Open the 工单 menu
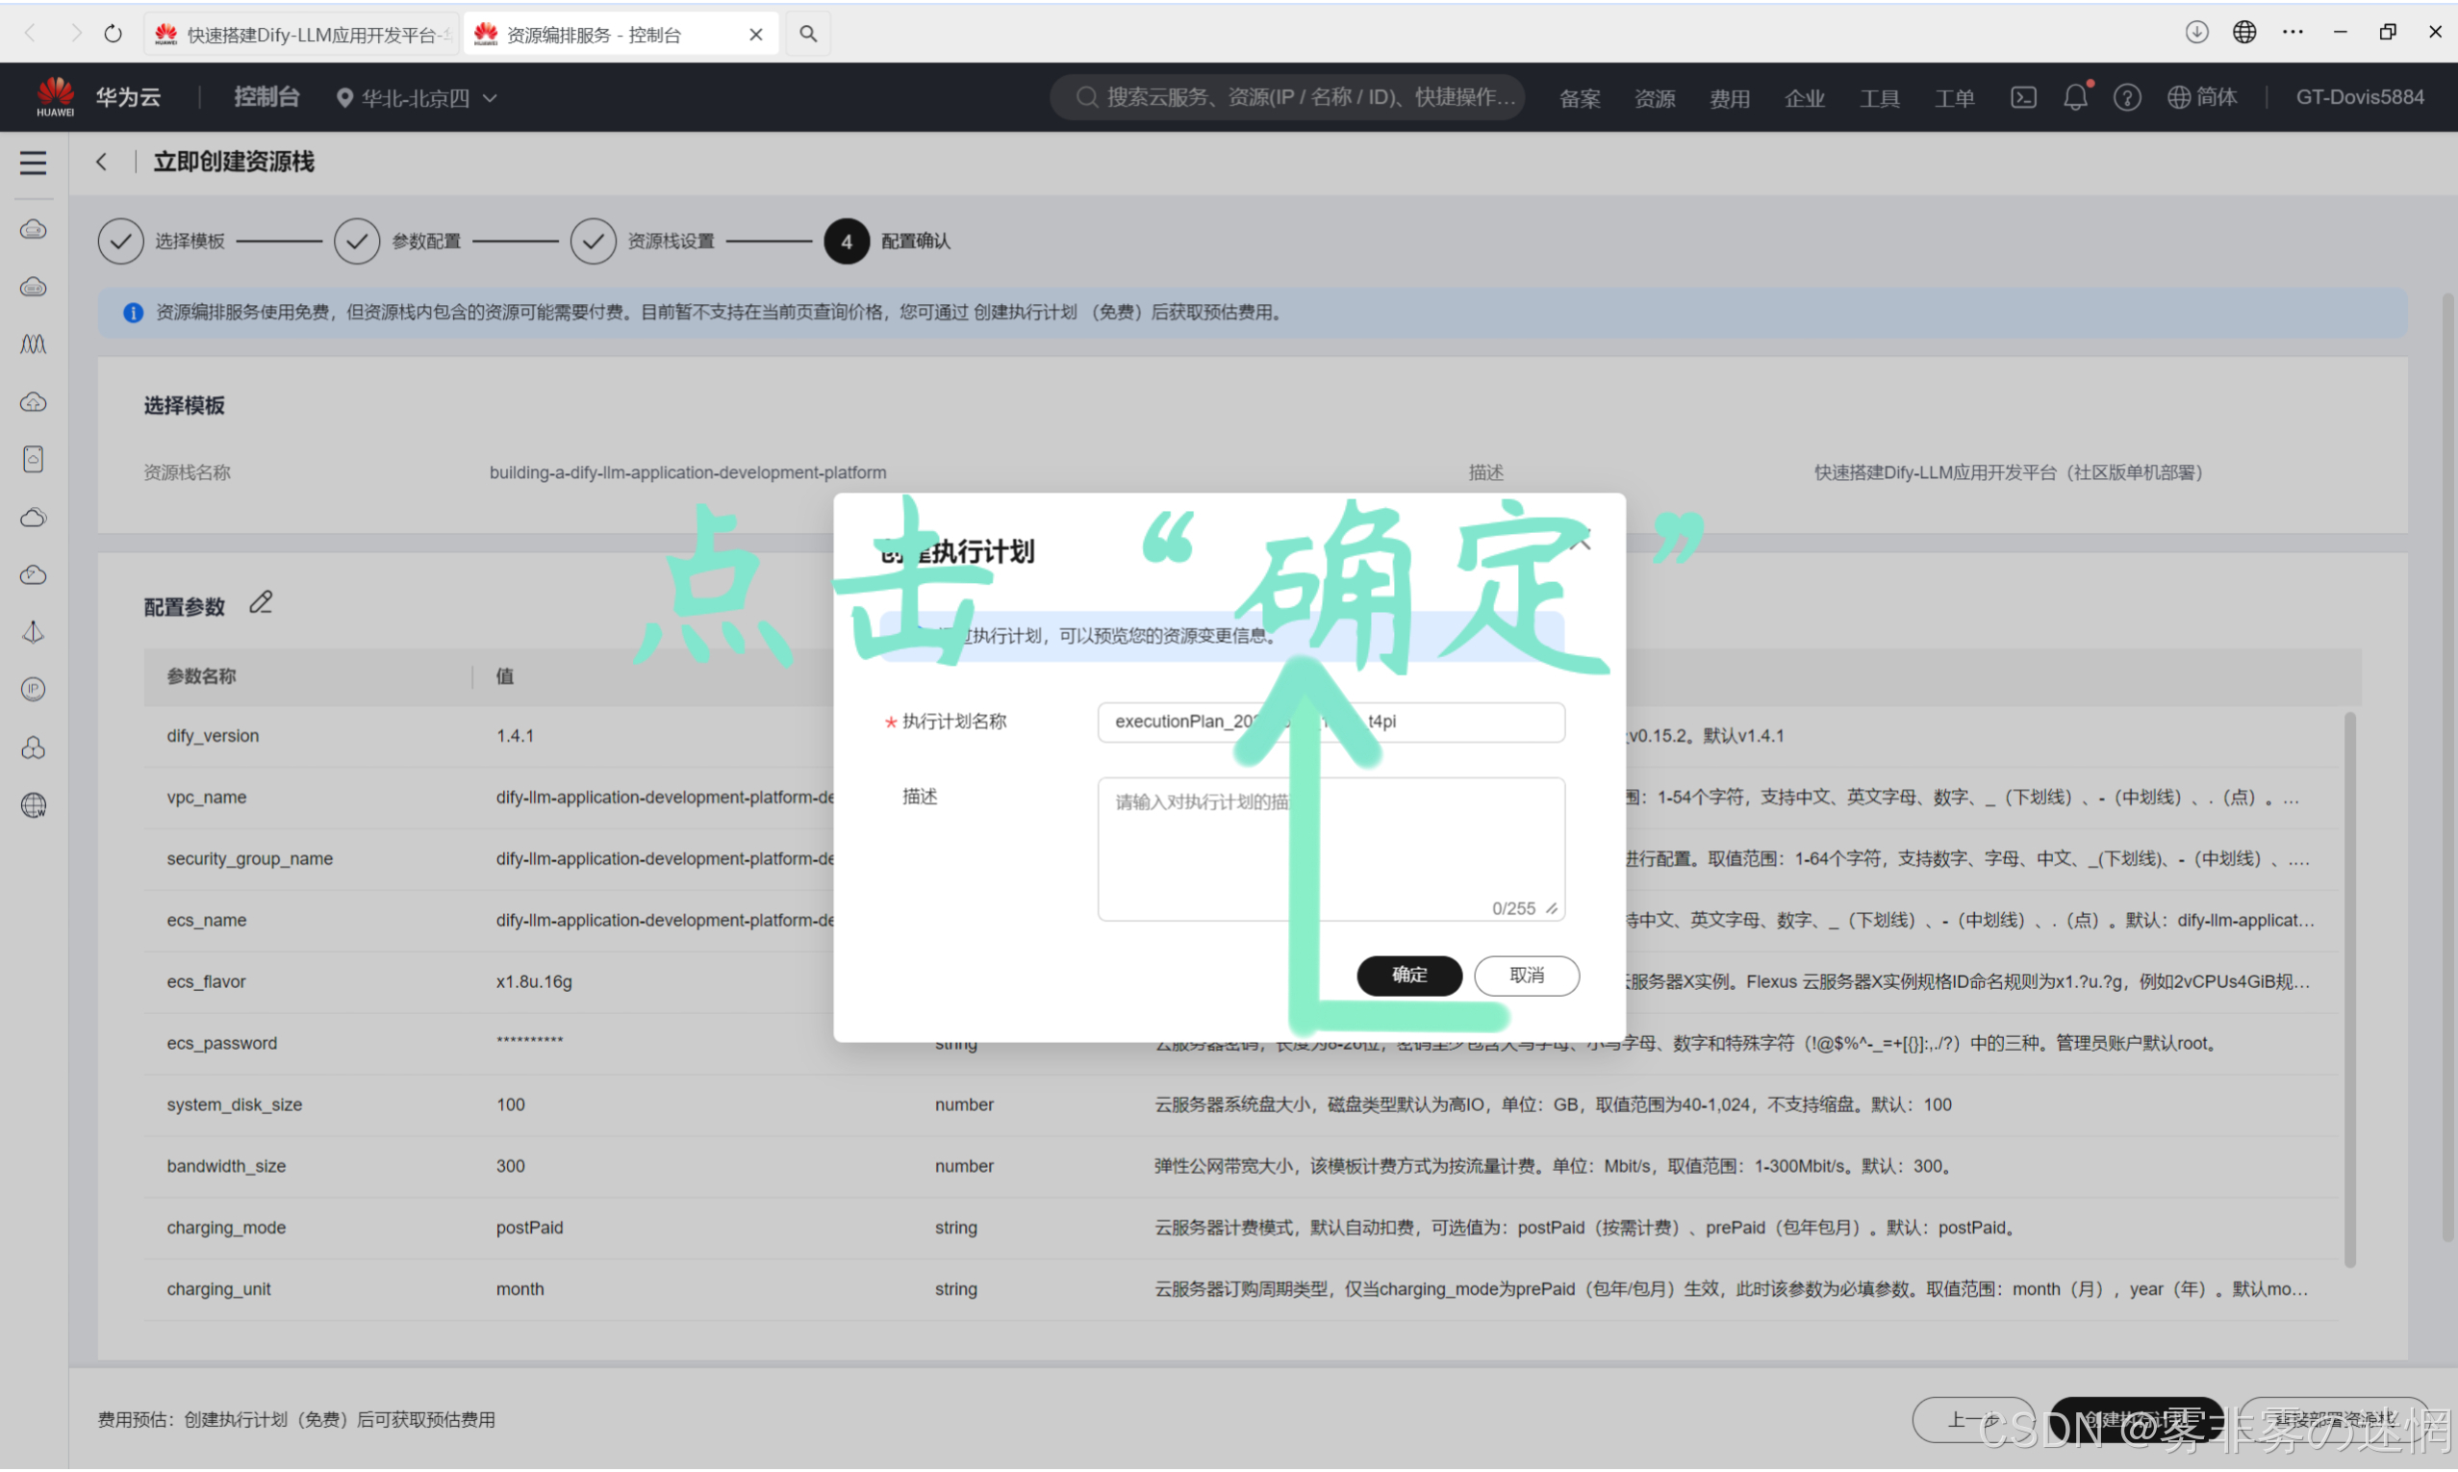The height and width of the screenshot is (1472, 2458). click(x=1954, y=97)
